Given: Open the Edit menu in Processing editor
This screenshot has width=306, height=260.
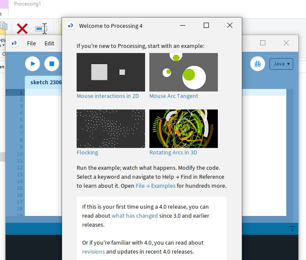Looking at the screenshot, I should tap(49, 43).
